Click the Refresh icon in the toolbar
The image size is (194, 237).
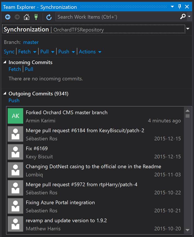49,17
